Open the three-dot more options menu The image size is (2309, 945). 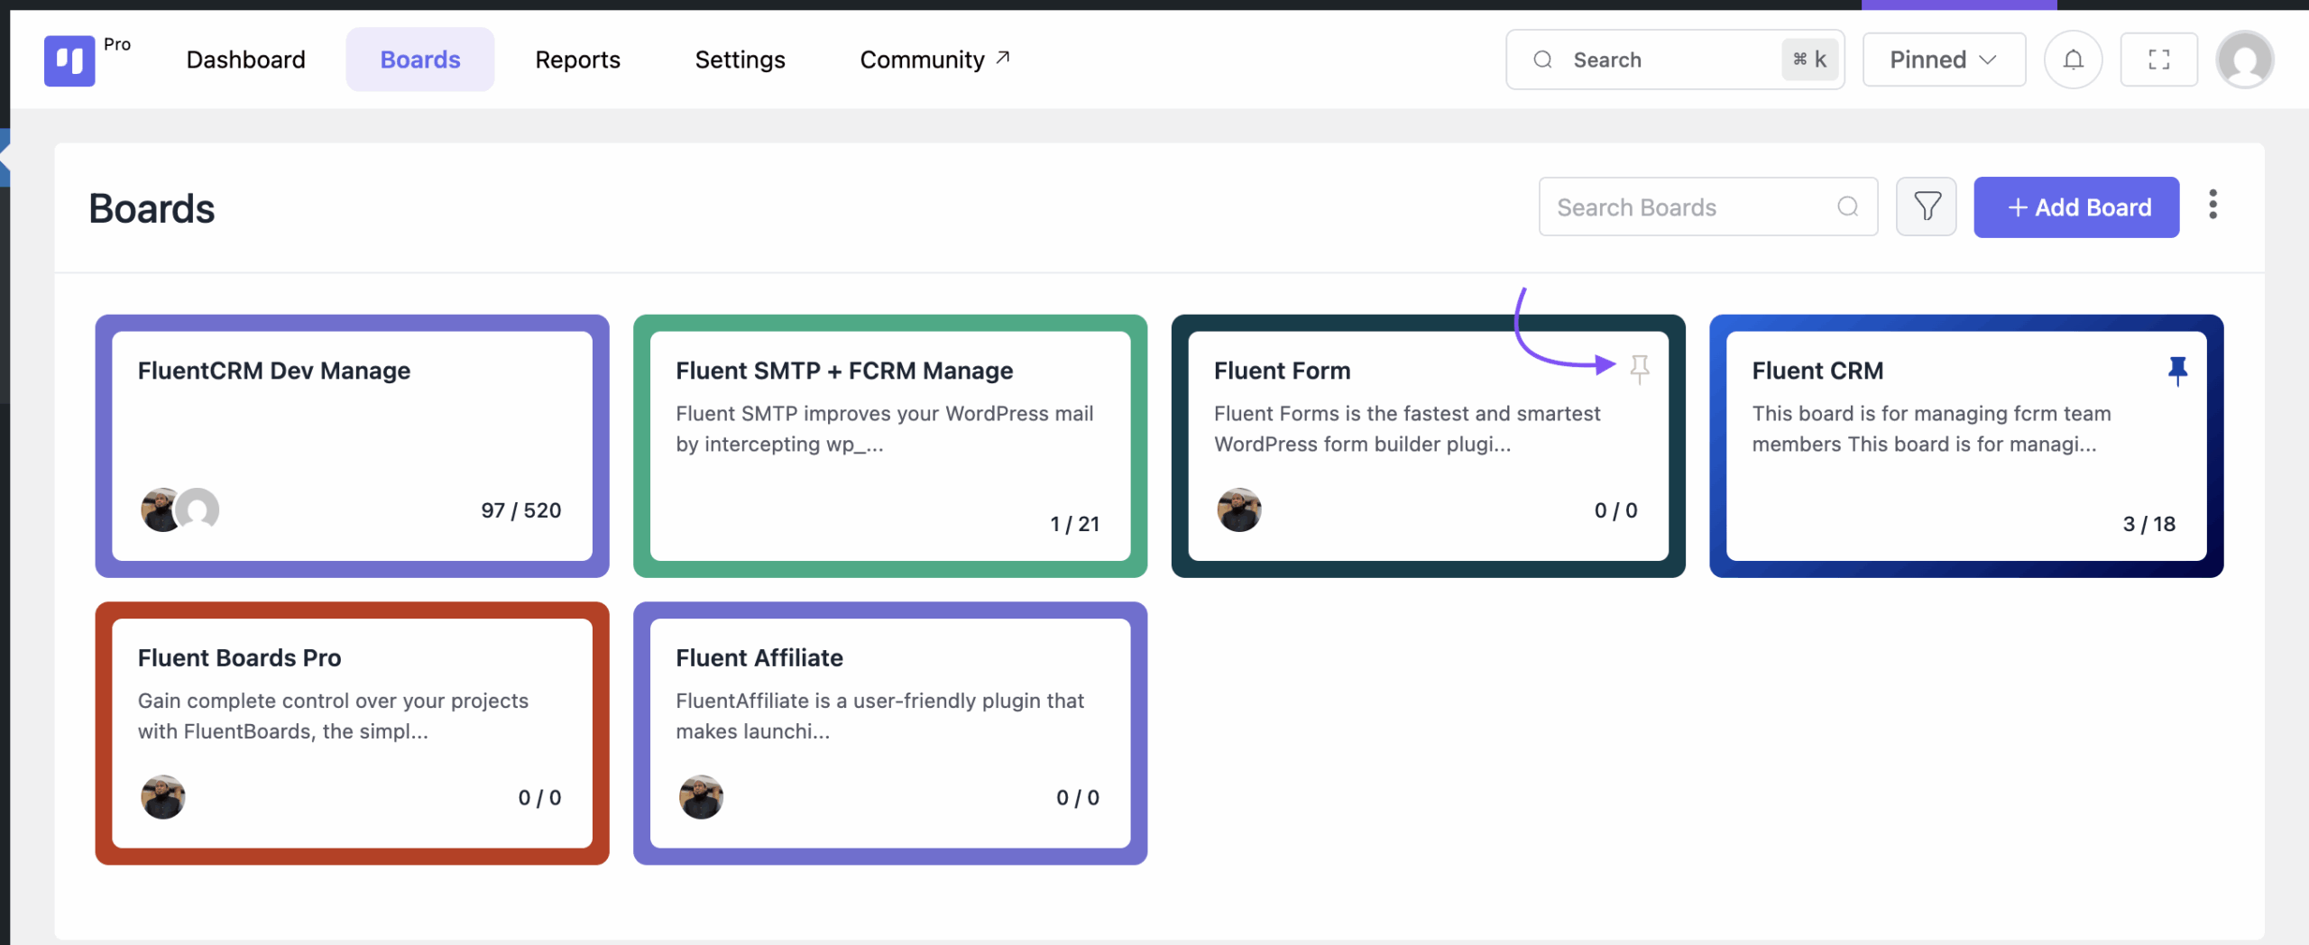tap(2212, 205)
